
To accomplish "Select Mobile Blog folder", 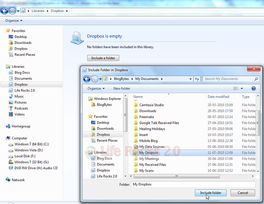I will pos(148,141).
